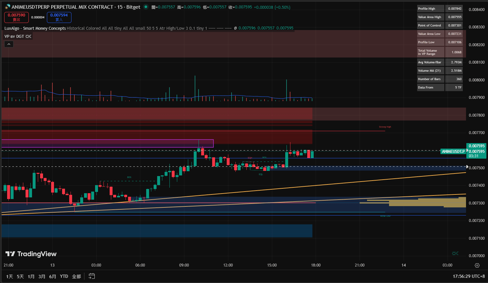Click the blue buy button 0.007594

coord(59,17)
